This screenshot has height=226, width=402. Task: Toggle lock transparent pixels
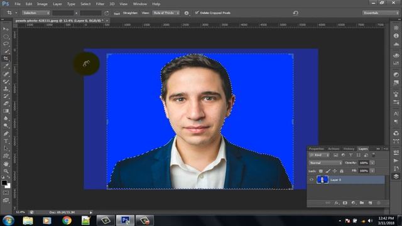[x=321, y=171]
